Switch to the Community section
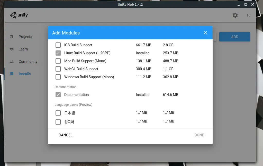The height and width of the screenshot is (166, 263). 28,62
